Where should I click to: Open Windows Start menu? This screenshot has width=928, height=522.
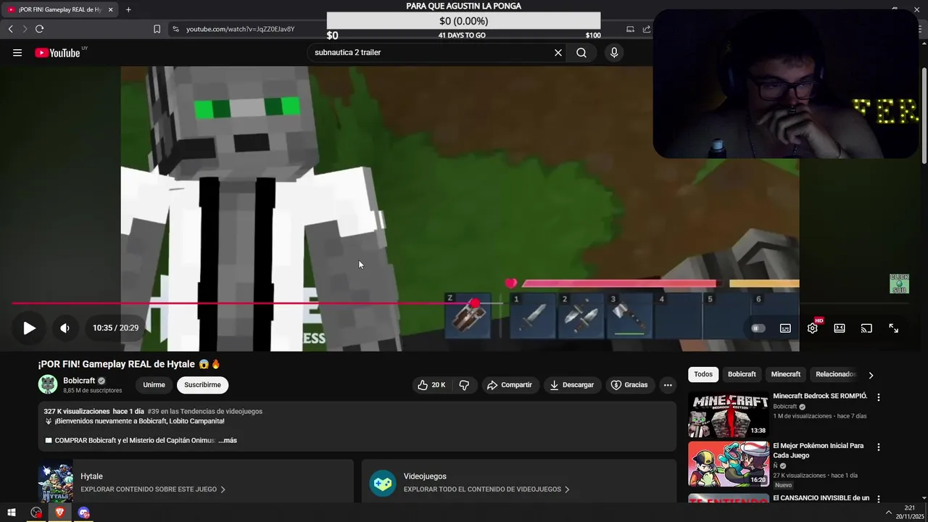[x=12, y=513]
